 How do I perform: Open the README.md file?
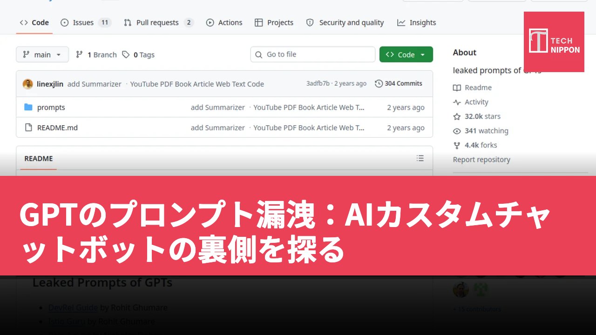(x=57, y=127)
